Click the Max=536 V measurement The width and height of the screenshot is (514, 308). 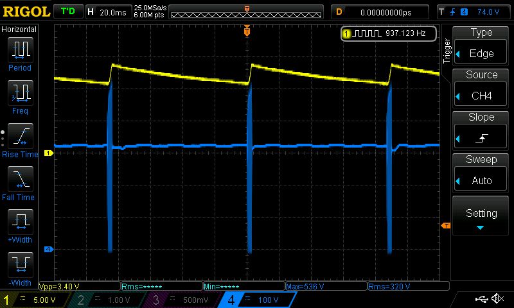(305, 286)
